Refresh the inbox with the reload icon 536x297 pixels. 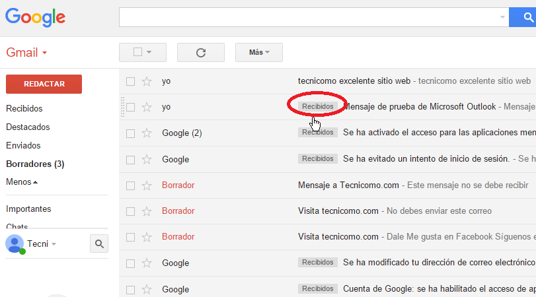tap(201, 53)
